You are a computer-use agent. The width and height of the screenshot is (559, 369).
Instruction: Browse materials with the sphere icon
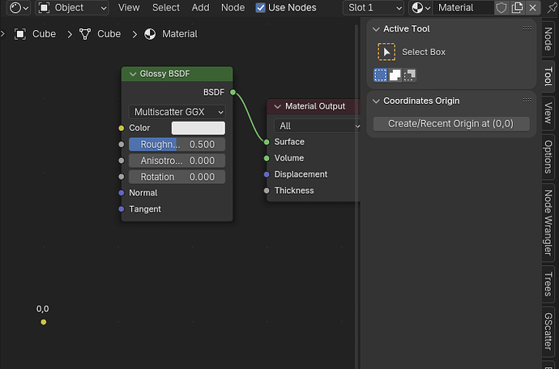point(420,7)
